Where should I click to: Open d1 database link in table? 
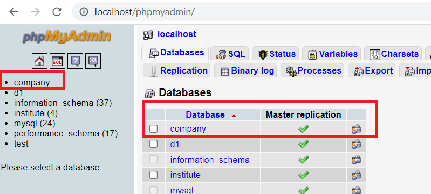[175, 144]
